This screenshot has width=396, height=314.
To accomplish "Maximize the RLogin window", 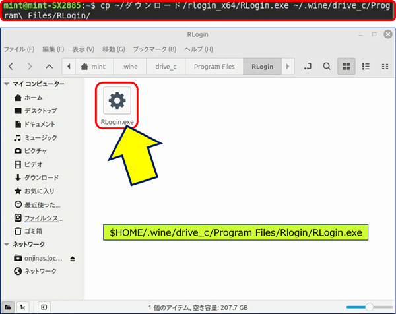I will pos(374,34).
